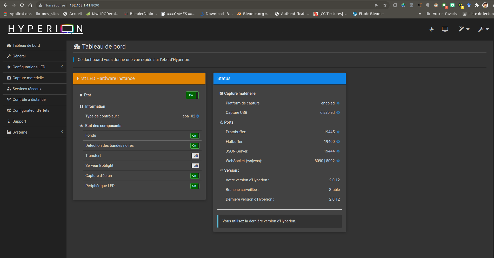Viewport: 494px width, 258px height.
Task: Show more bookmarks chevron
Action: coord(420,14)
